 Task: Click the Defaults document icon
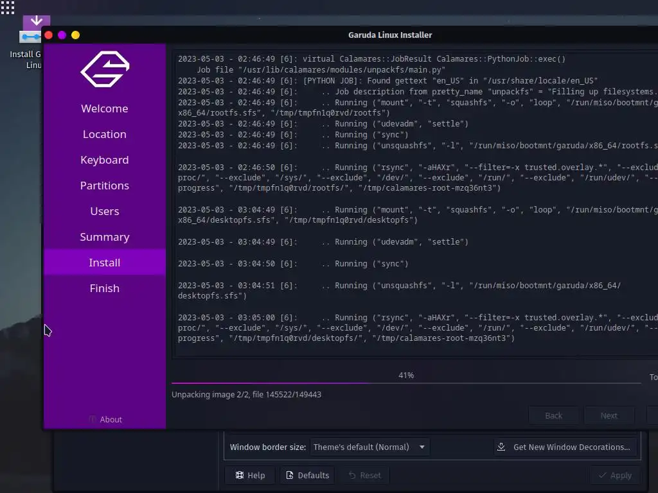click(290, 475)
